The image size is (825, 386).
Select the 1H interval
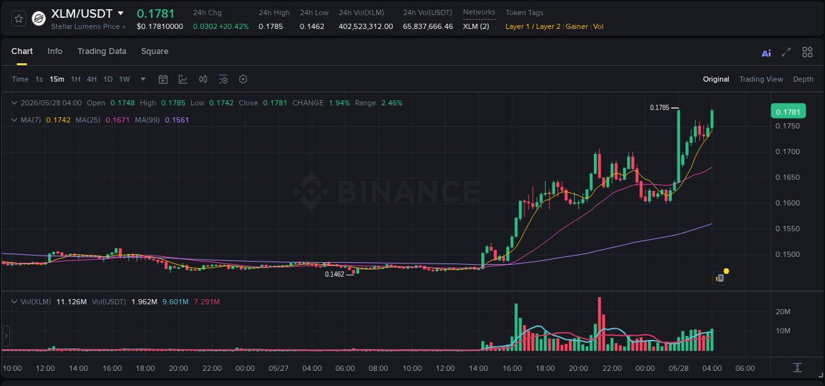point(75,79)
